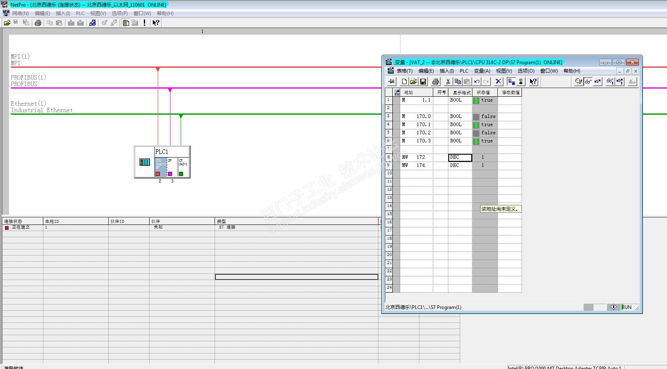Open the 帮助(H) menu in NetPro
Image resolution: width=667 pixels, height=369 pixels.
(165, 13)
